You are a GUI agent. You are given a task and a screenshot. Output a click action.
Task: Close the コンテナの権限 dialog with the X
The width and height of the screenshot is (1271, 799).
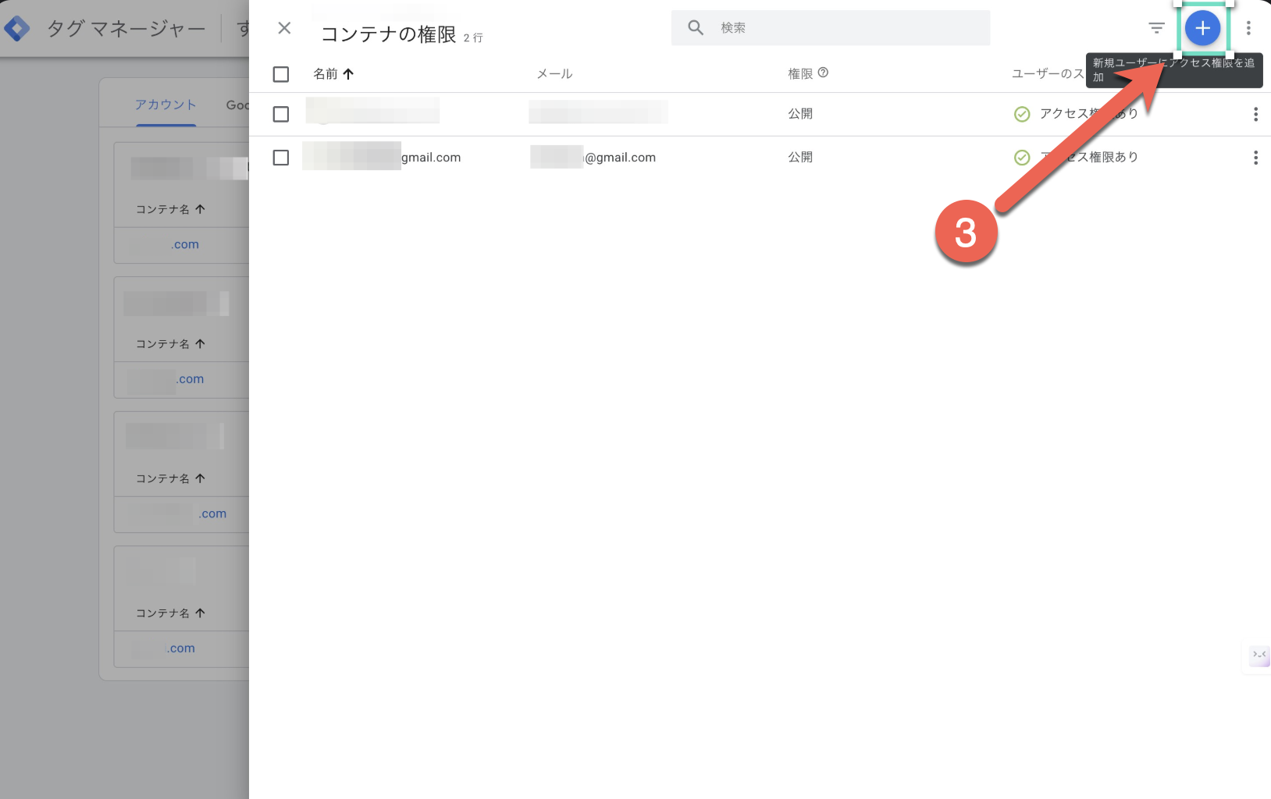point(284,27)
